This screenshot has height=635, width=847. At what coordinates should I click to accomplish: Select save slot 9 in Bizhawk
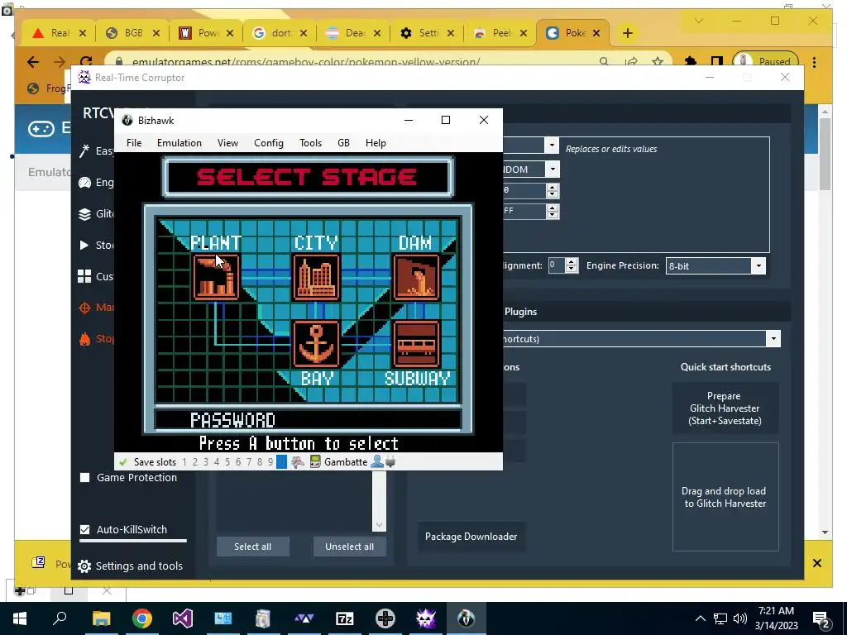(270, 462)
